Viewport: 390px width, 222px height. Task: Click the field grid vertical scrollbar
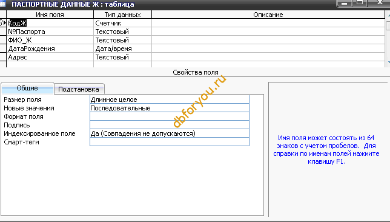pyautogui.click(x=388, y=39)
